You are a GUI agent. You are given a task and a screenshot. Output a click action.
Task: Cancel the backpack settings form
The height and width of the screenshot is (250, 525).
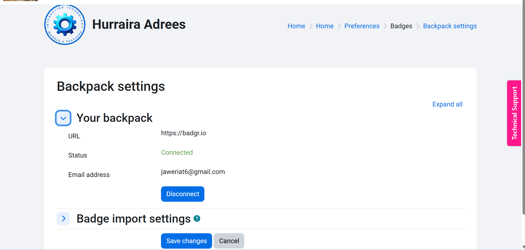(229, 241)
